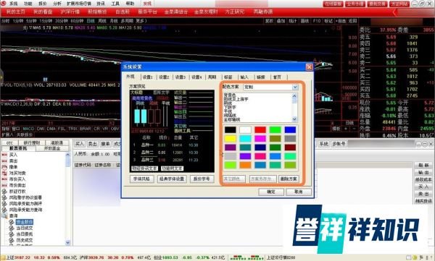Select 背景色 in color item list
The height and width of the screenshot is (261, 435).
coord(229,95)
